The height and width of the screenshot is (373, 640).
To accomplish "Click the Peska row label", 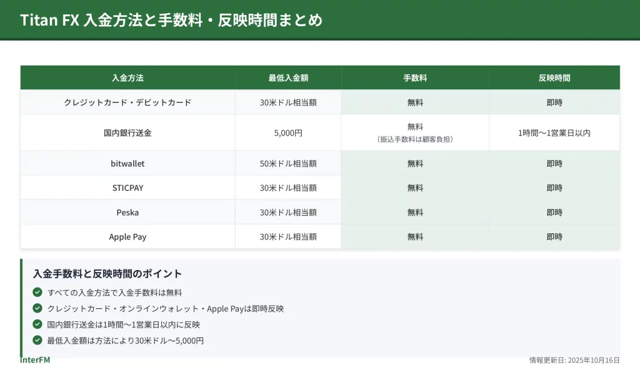I will coord(127,212).
